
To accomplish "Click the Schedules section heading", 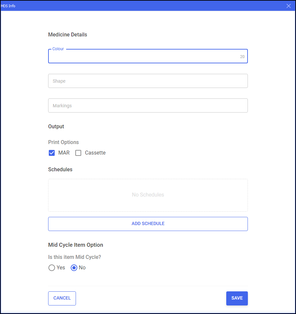I will (x=60, y=170).
